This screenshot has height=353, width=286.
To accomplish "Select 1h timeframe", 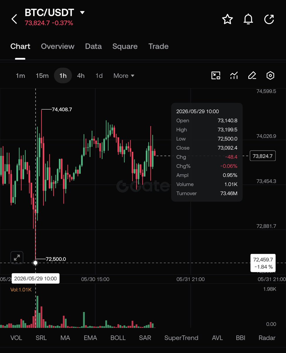I will (x=63, y=76).
